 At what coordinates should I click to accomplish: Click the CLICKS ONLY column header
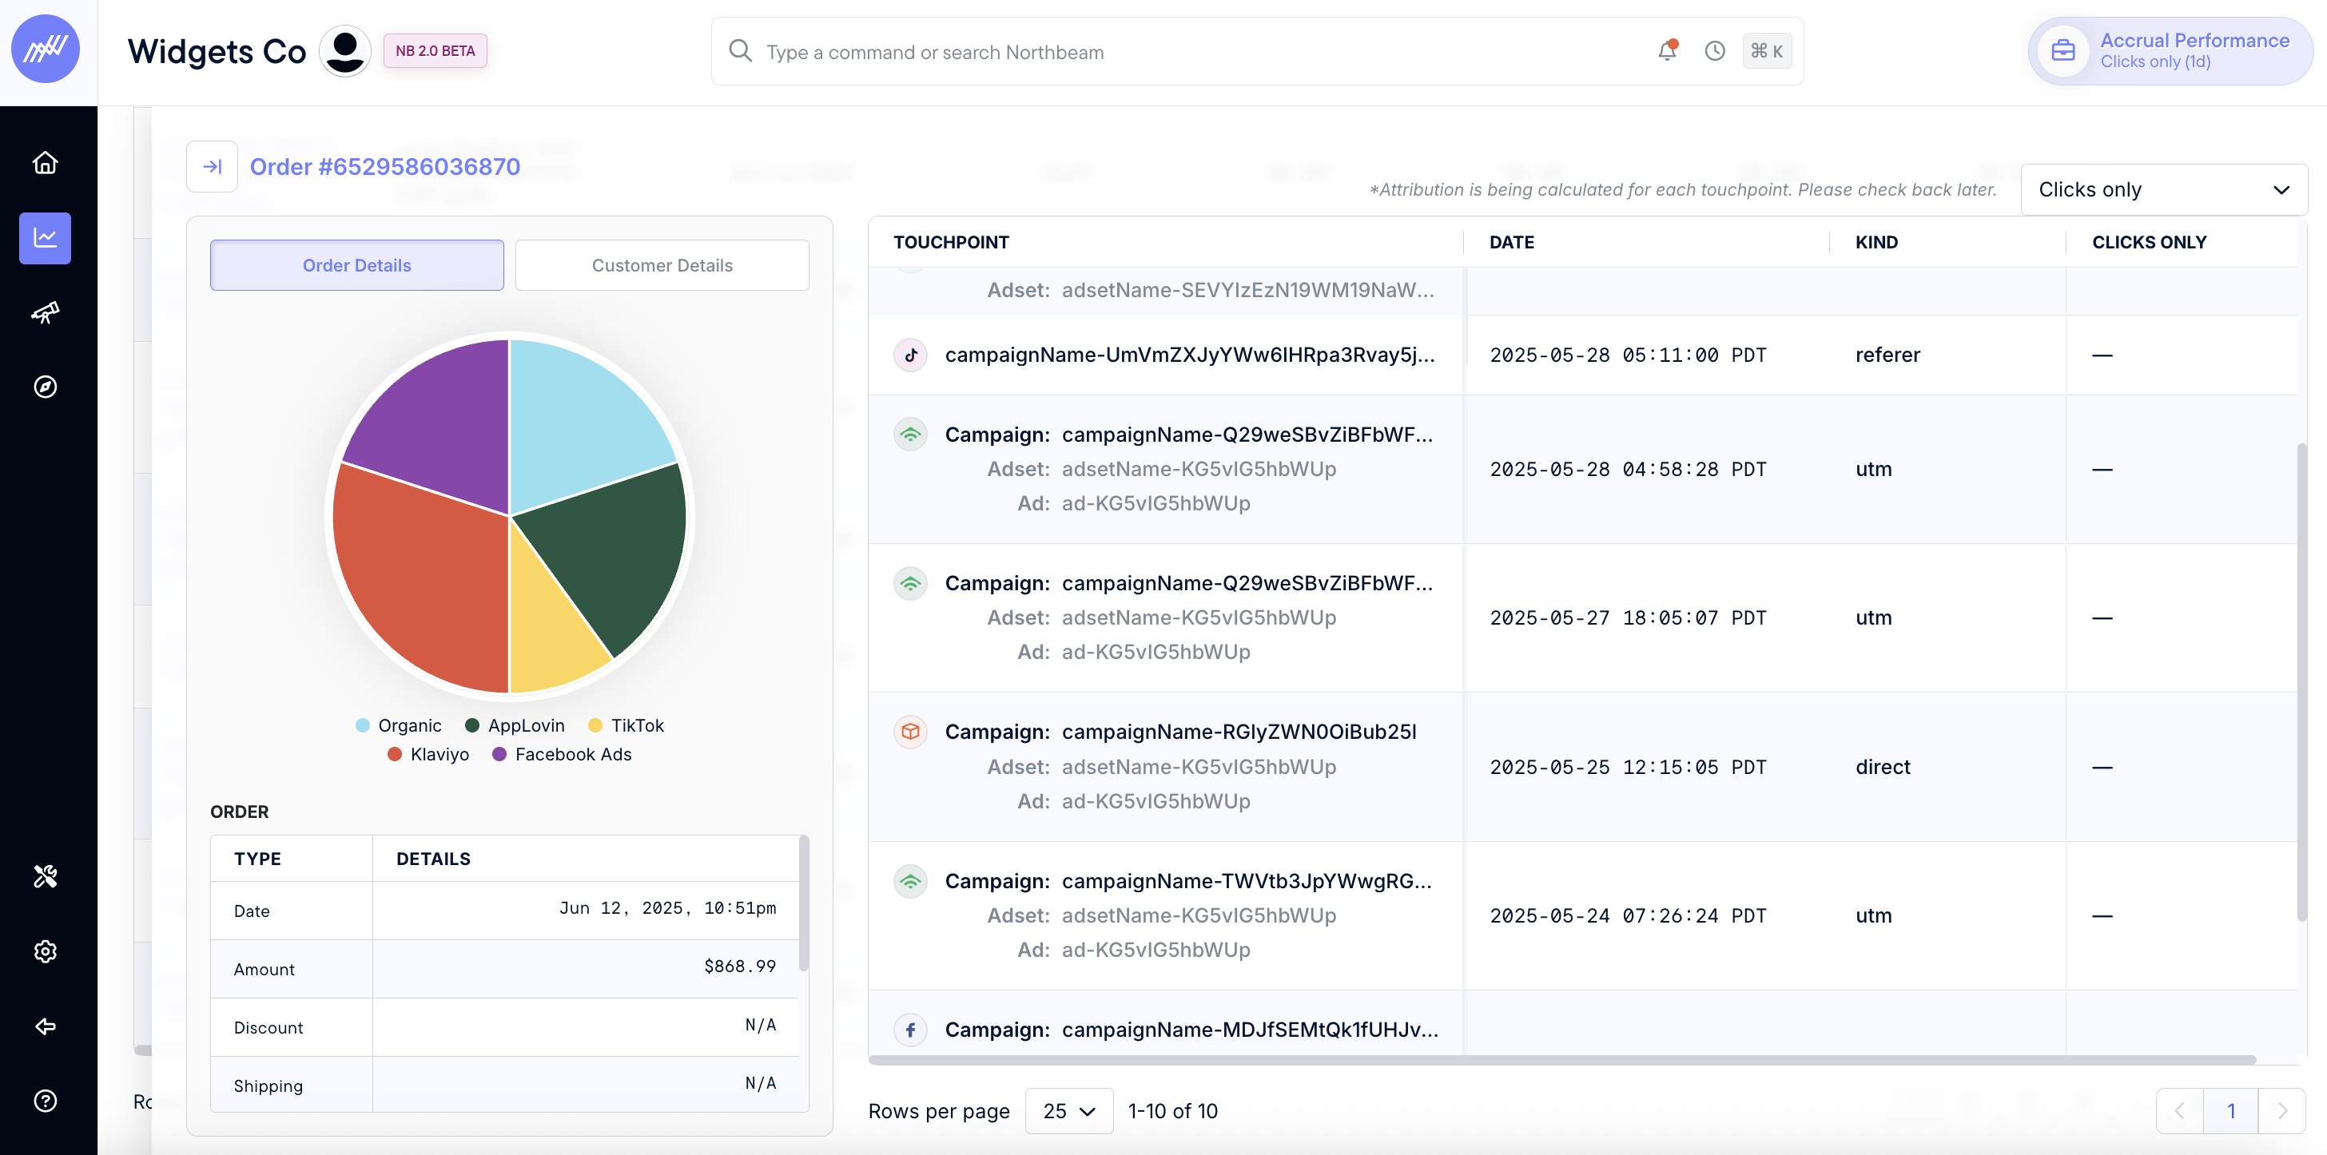pyautogui.click(x=2149, y=242)
